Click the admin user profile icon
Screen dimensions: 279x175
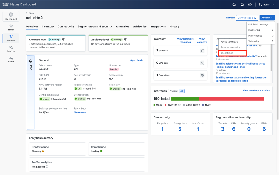tap(260, 4)
